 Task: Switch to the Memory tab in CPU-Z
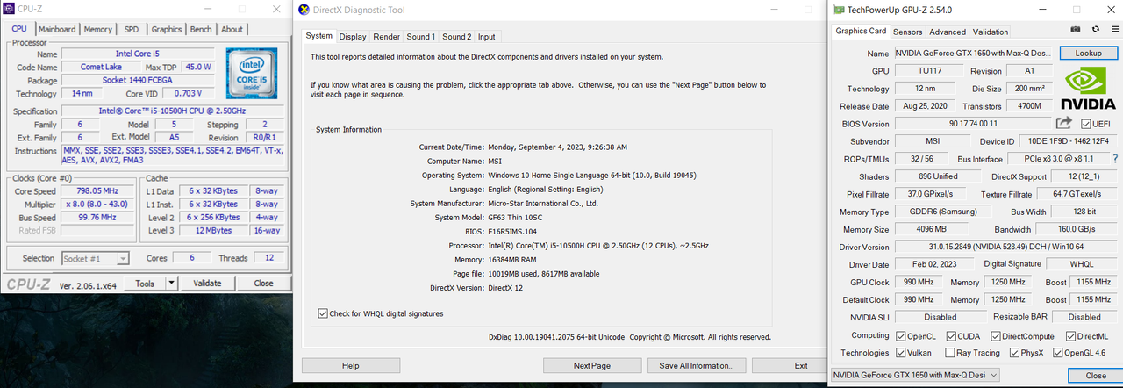point(97,29)
